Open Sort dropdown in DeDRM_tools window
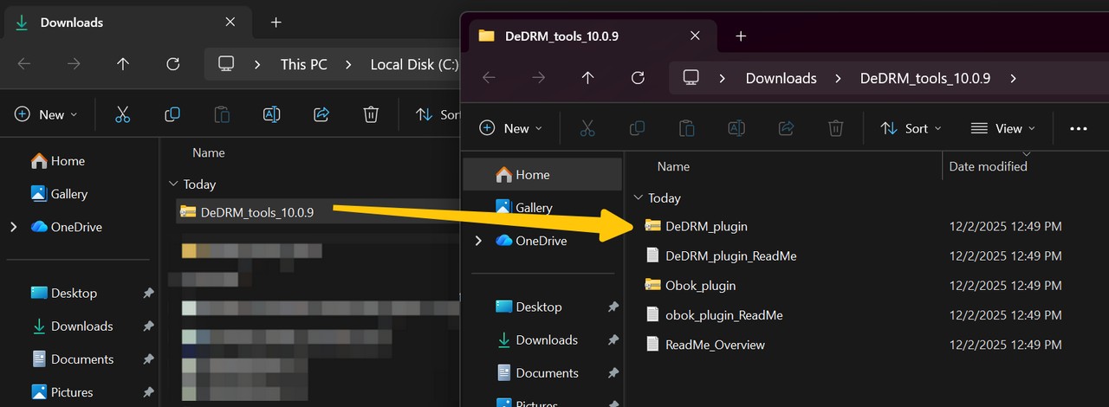This screenshot has height=407, width=1109. (911, 128)
